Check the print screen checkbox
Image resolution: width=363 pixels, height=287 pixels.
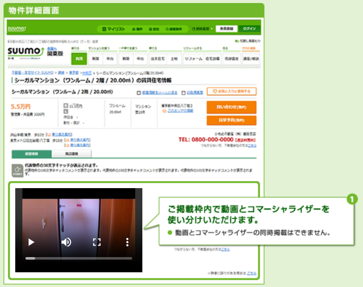point(183,93)
